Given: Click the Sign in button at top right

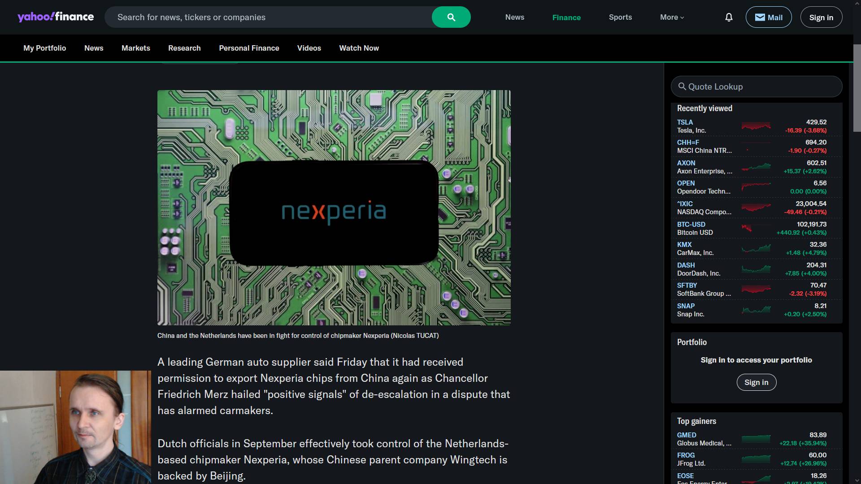Looking at the screenshot, I should point(821,17).
